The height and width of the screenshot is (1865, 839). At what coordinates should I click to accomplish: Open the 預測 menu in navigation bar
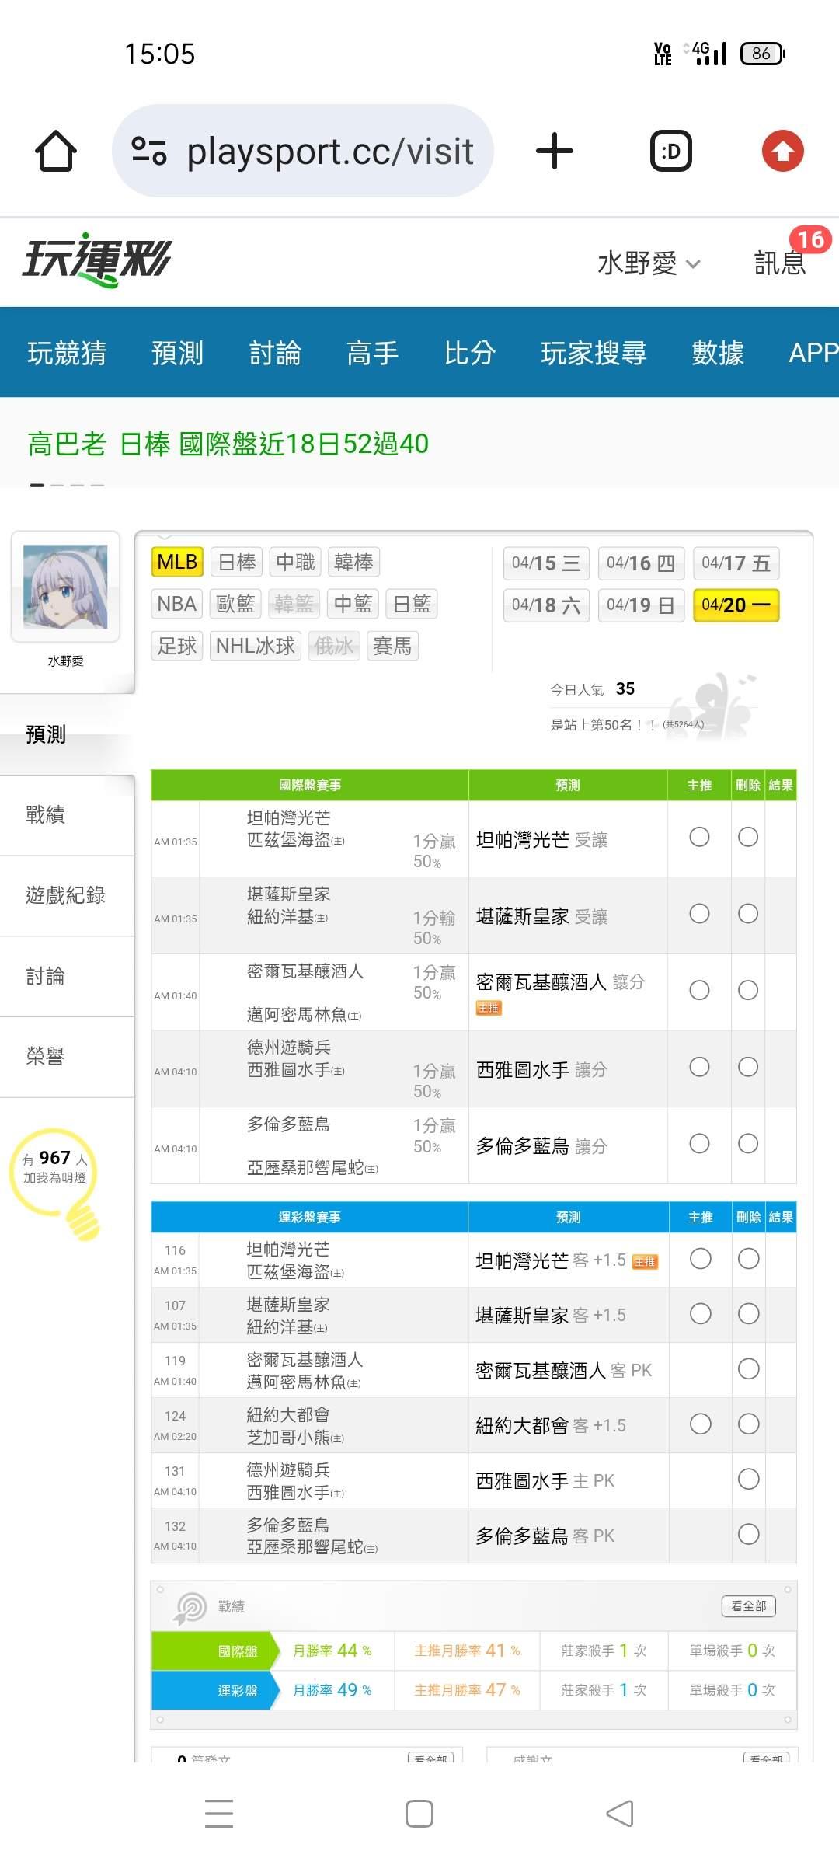tap(177, 353)
